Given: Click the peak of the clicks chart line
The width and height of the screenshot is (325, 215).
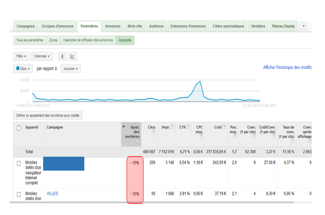Looking at the screenshot, I should point(200,81).
